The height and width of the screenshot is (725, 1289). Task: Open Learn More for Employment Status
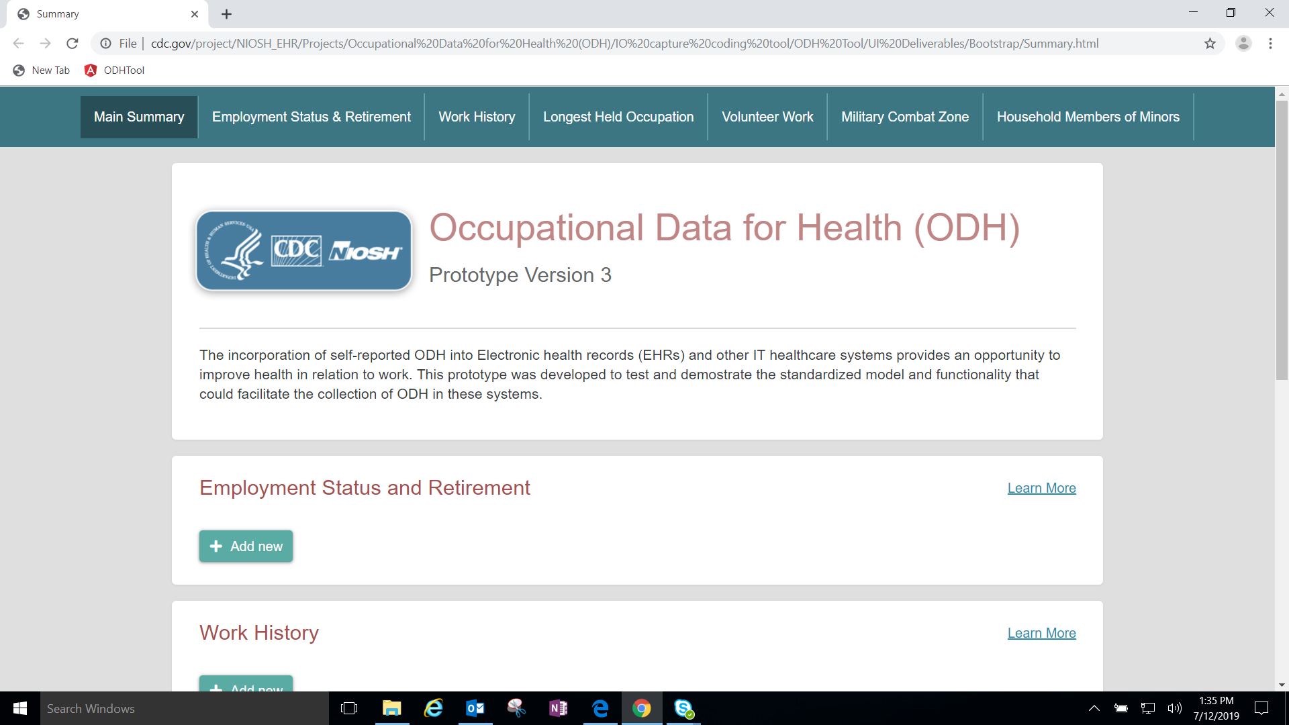click(1041, 488)
